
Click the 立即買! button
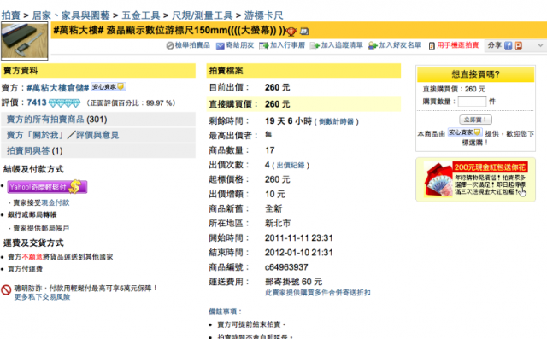[x=475, y=120]
